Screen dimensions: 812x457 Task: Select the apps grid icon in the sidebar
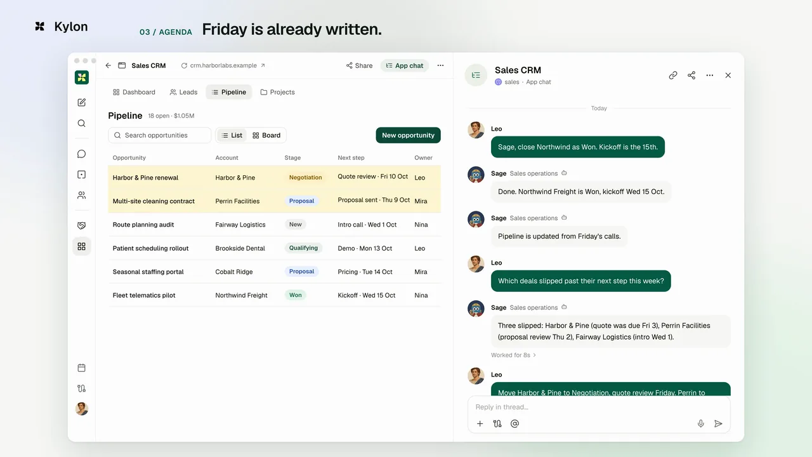point(81,246)
